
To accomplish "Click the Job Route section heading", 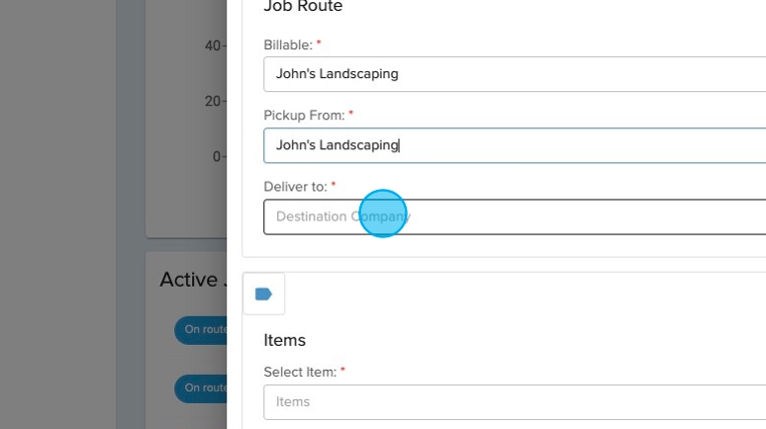I will pyautogui.click(x=303, y=7).
